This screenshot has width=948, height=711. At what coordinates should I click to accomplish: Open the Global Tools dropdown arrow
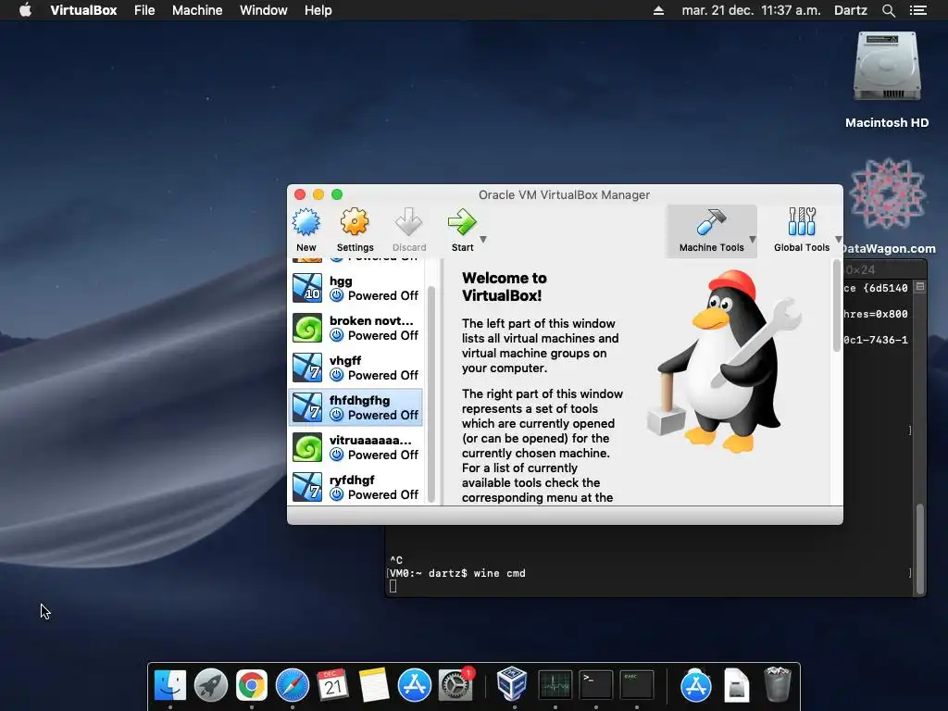[x=839, y=240]
